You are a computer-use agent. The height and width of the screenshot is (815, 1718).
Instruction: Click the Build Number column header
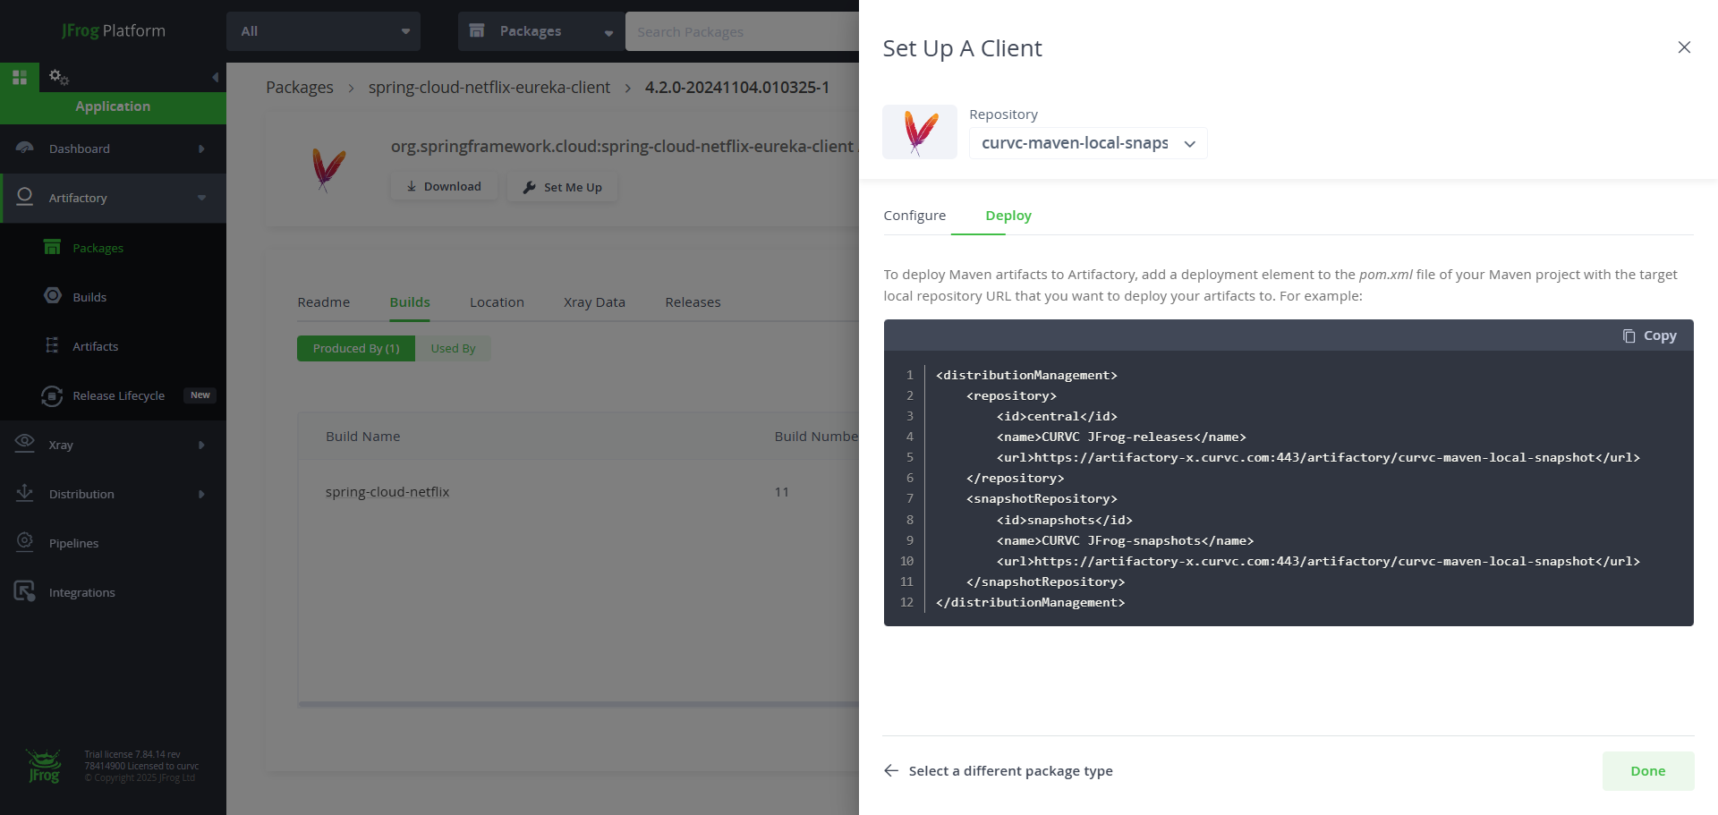817,437
